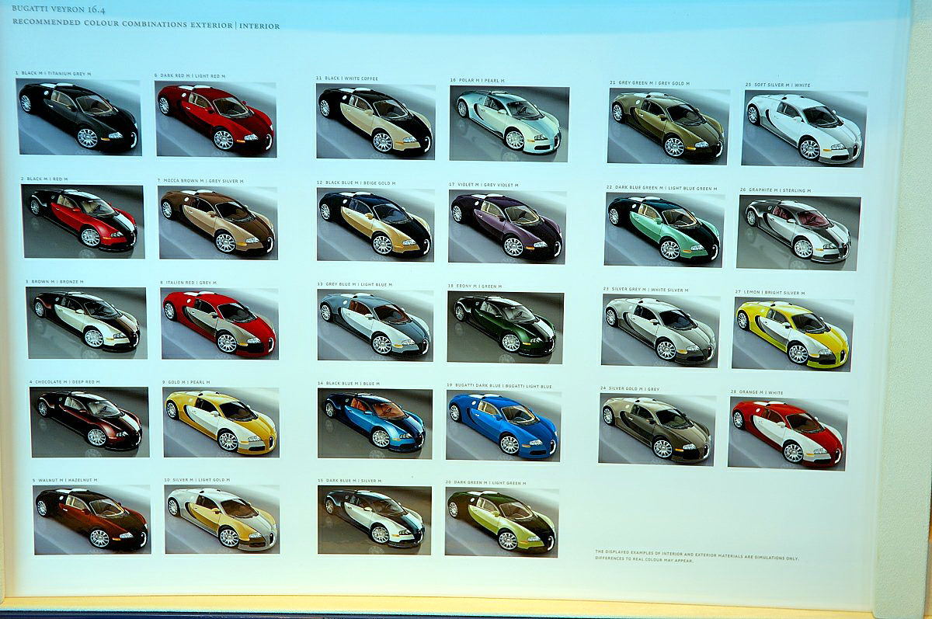The width and height of the screenshot is (932, 619).
Task: Select the Silver Gold M Grey car image
Action: [657, 429]
